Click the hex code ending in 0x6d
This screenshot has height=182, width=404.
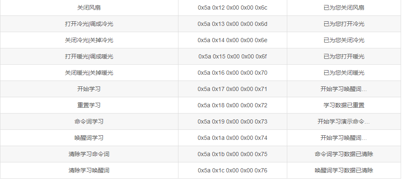pyautogui.click(x=232, y=24)
